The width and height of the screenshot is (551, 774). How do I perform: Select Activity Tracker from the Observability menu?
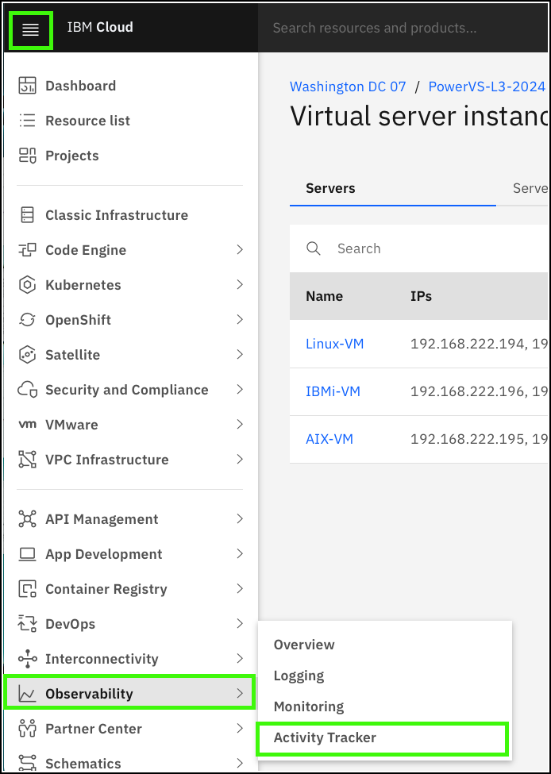(x=326, y=737)
